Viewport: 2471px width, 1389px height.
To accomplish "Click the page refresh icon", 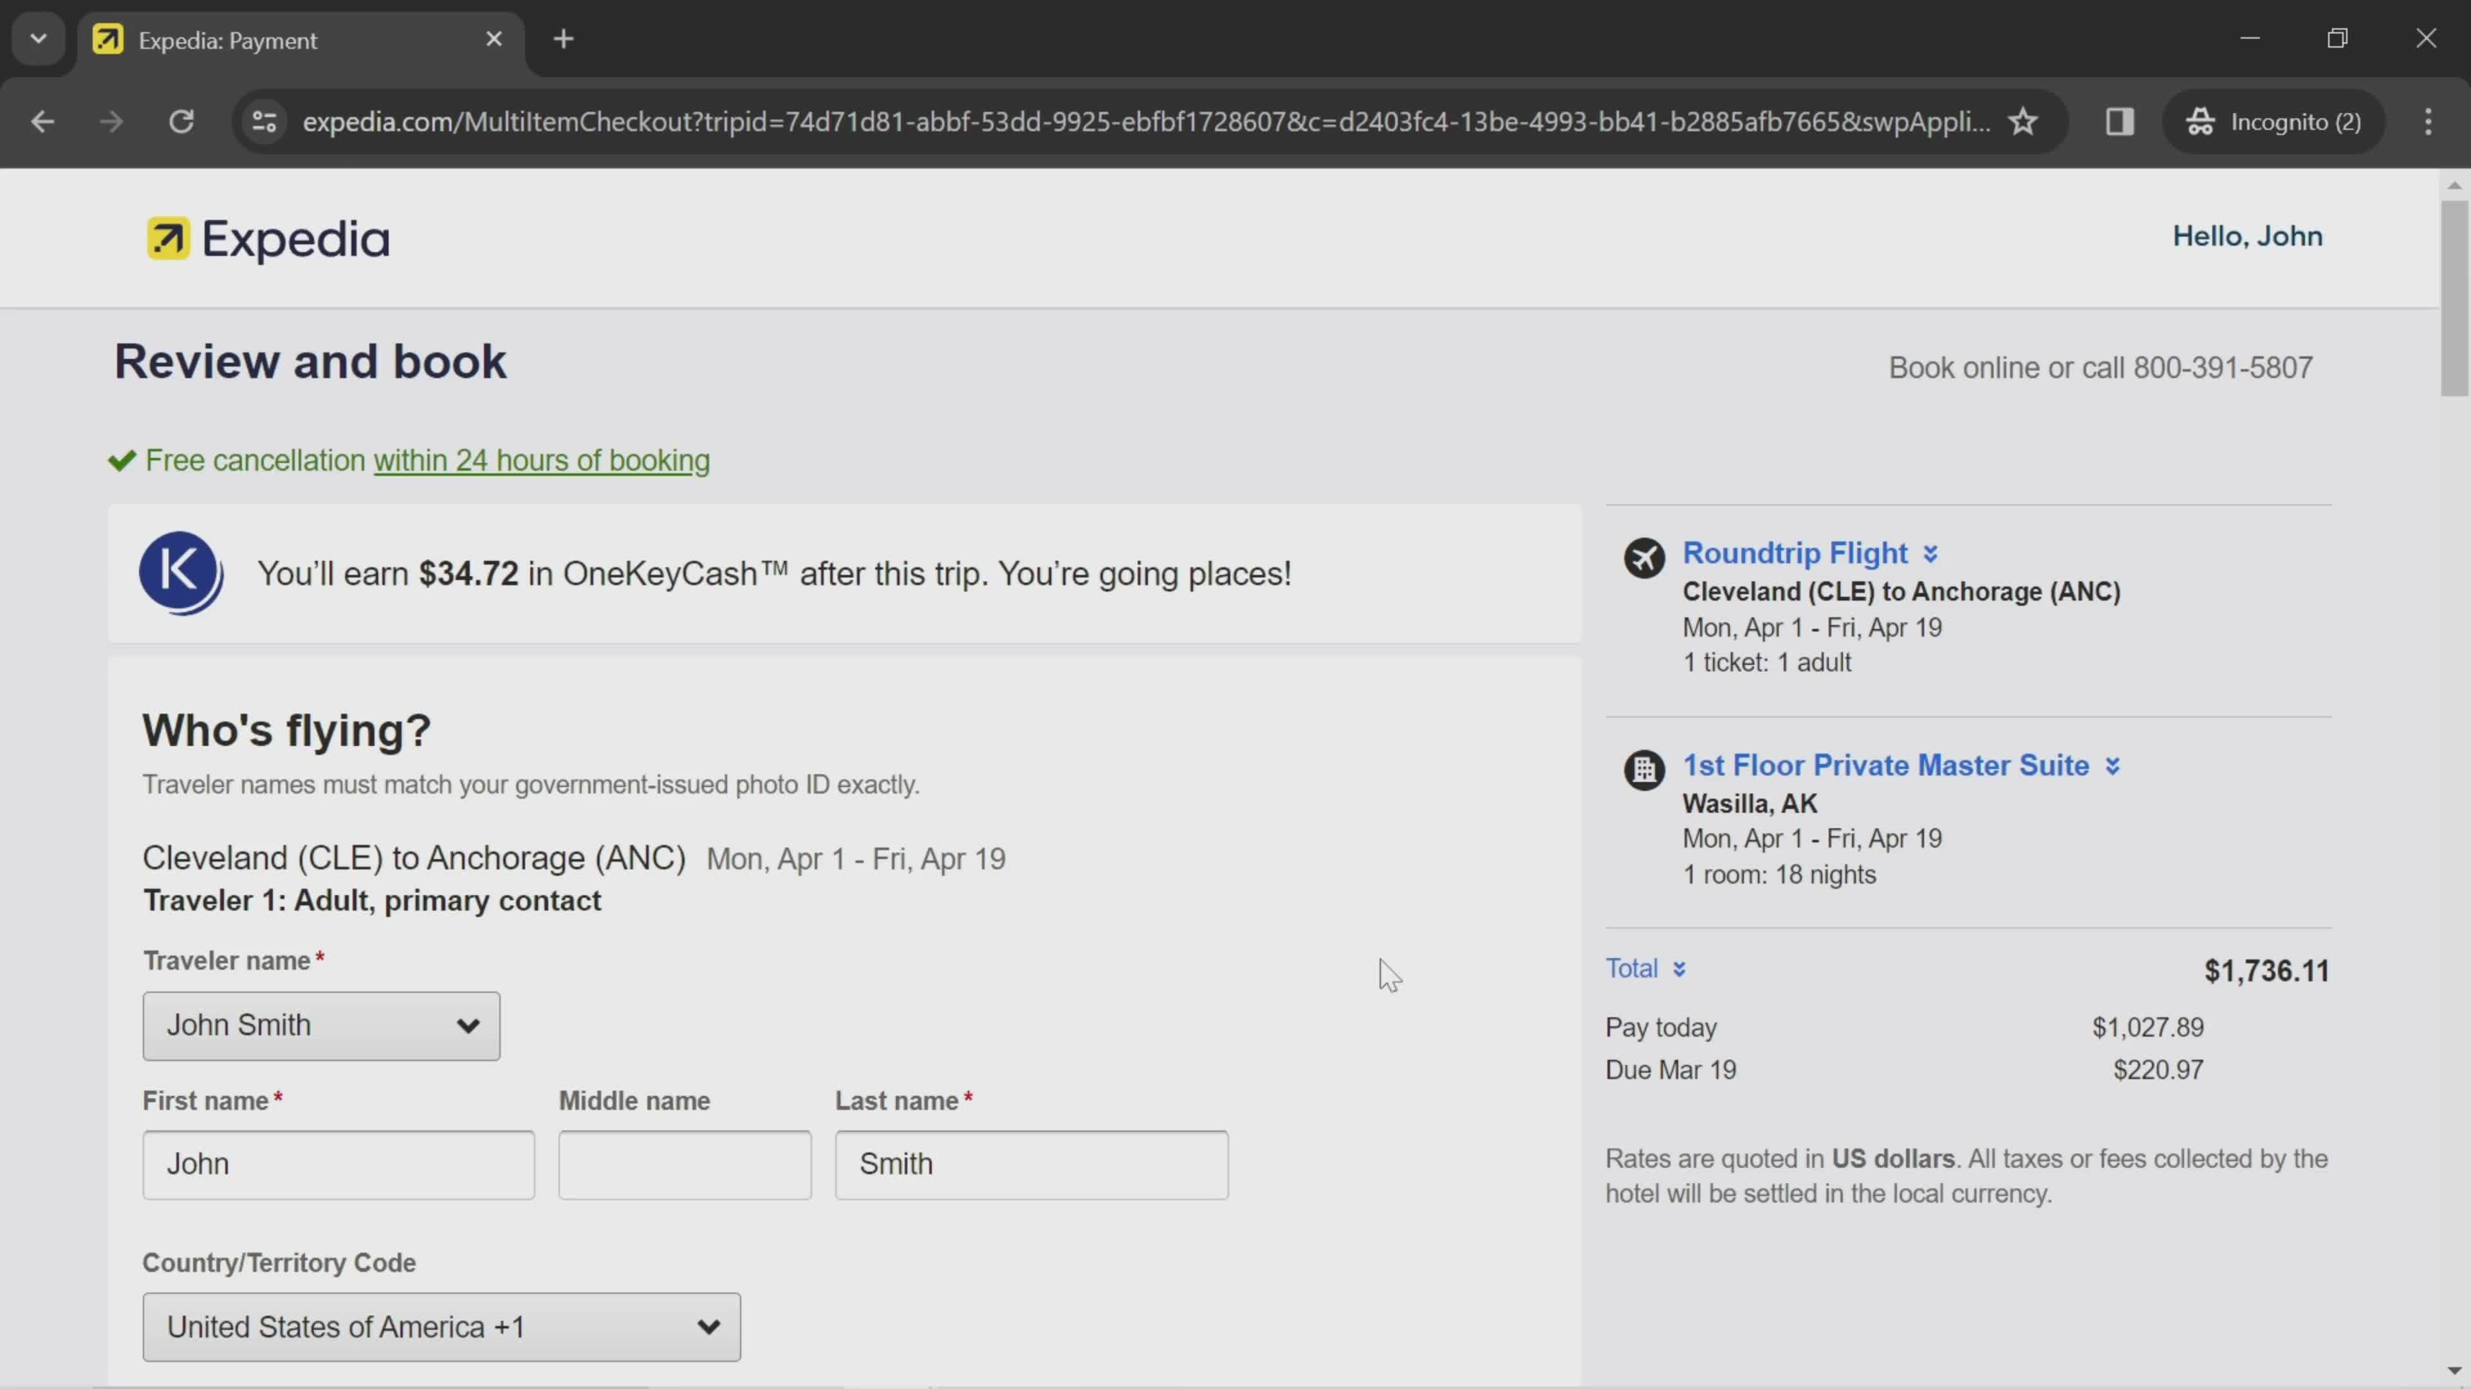I will (x=181, y=120).
